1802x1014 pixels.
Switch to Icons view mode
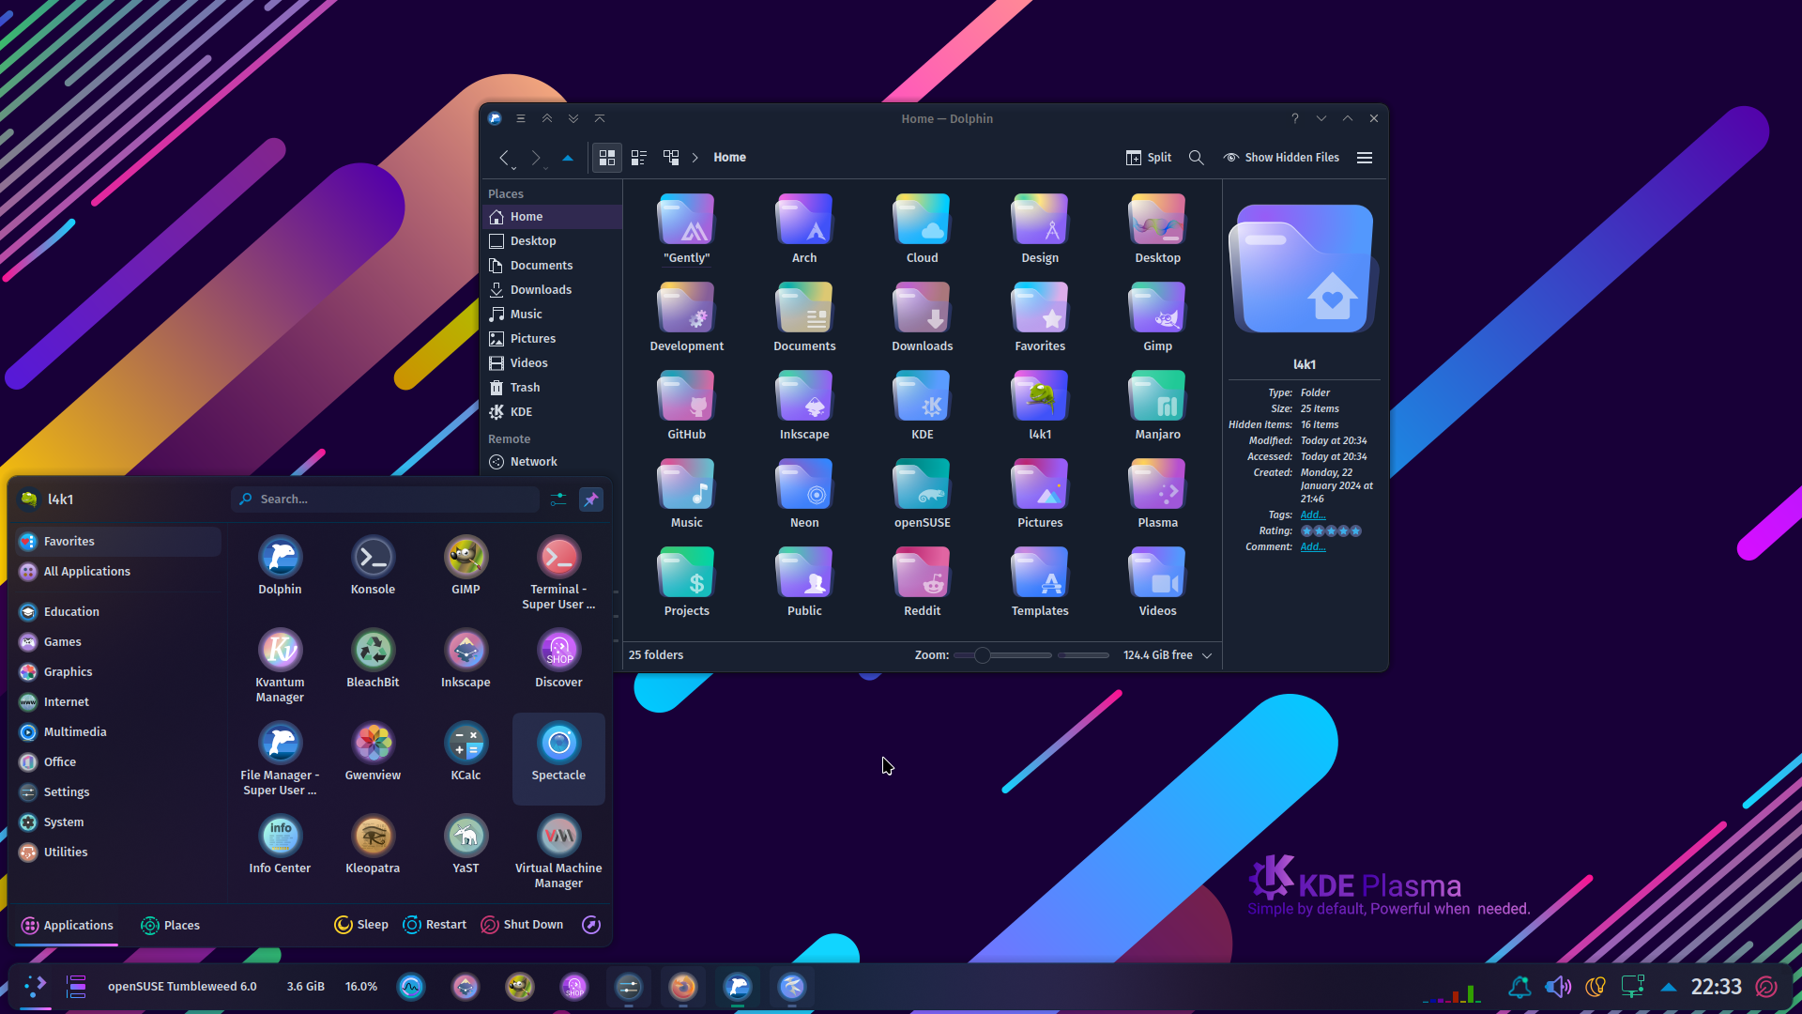pos(607,158)
